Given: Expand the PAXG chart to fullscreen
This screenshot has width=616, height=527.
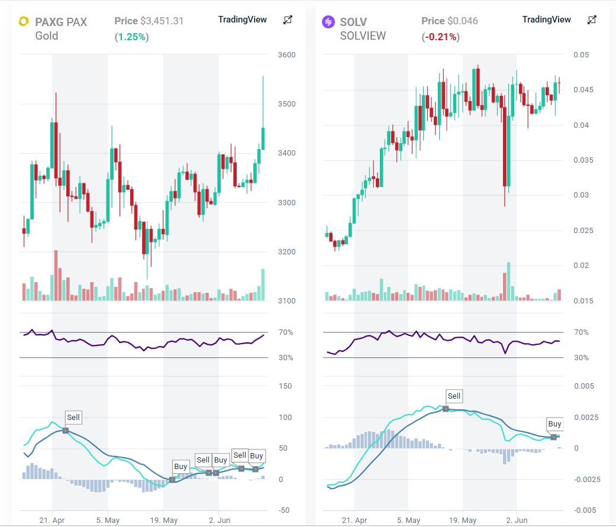Looking at the screenshot, I should click(x=288, y=20).
